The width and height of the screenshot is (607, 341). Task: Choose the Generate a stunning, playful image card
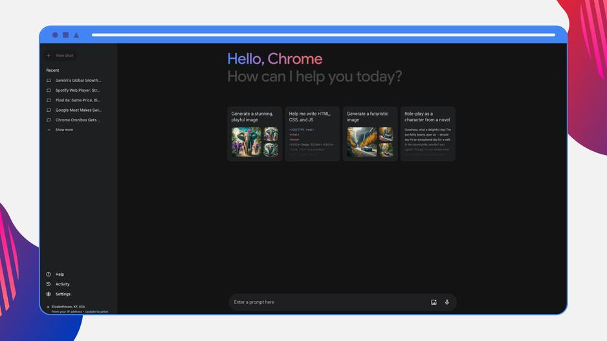point(255,134)
